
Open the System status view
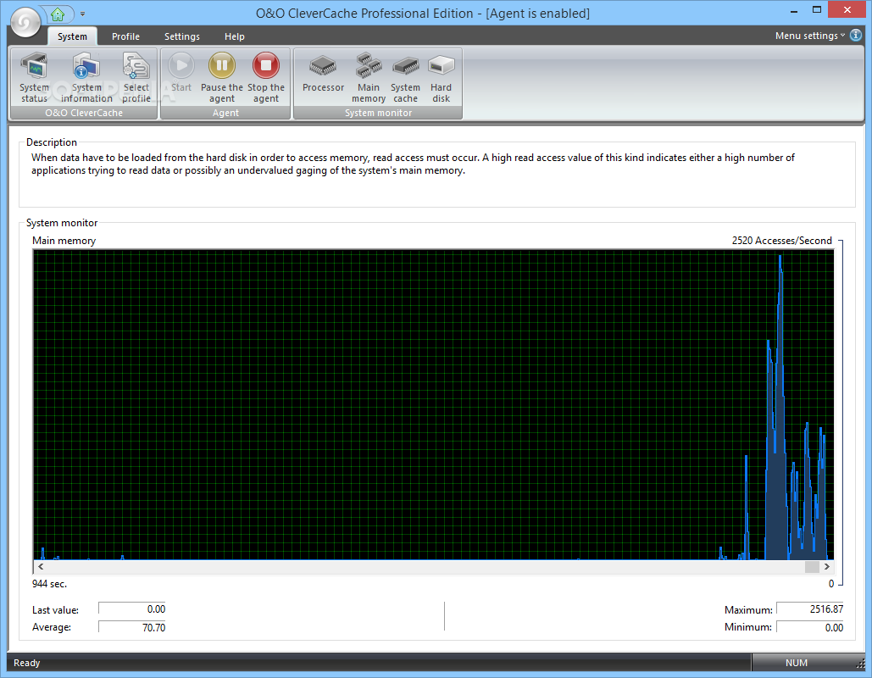pyautogui.click(x=34, y=77)
